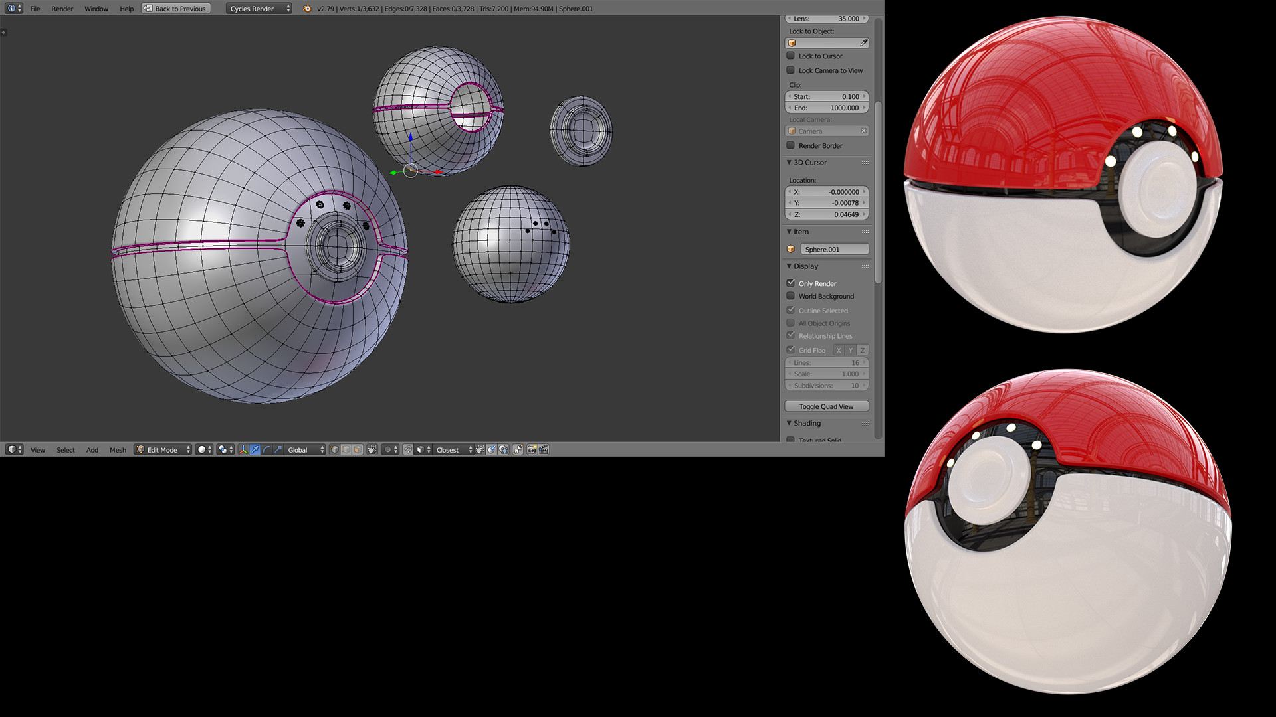Click the Sphere.001 object name field
This screenshot has width=1276, height=717.
point(835,249)
